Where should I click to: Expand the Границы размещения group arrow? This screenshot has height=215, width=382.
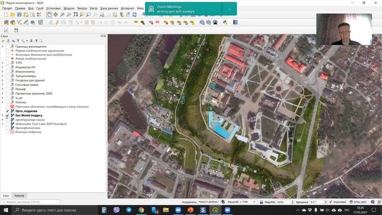tap(2, 47)
